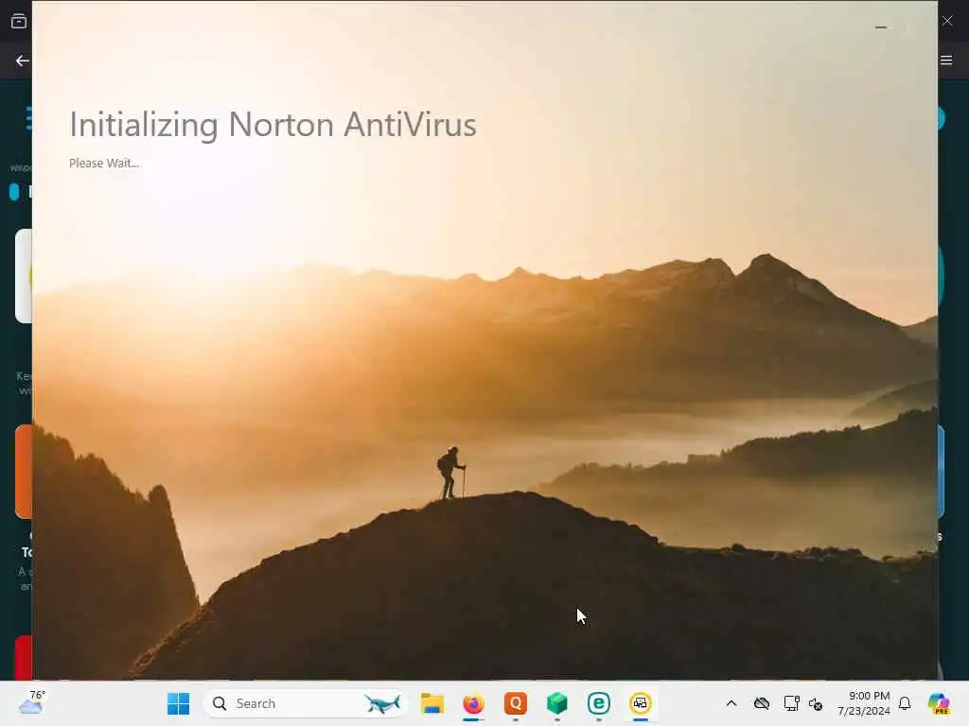Click the back arrow in the background window
The width and height of the screenshot is (969, 726).
coord(23,60)
